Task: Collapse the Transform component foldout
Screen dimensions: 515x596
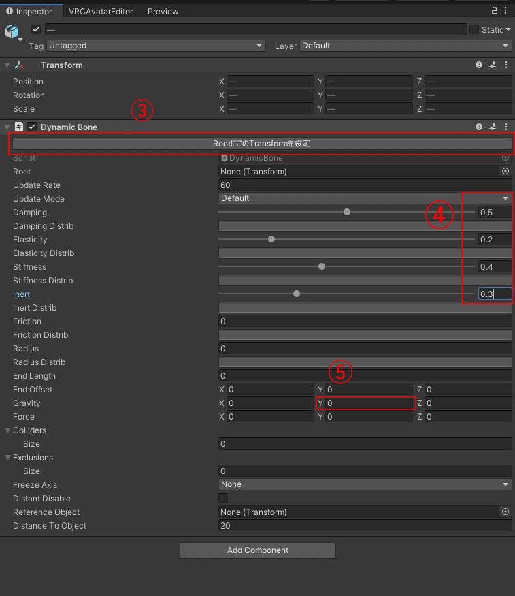Action: tap(7, 65)
